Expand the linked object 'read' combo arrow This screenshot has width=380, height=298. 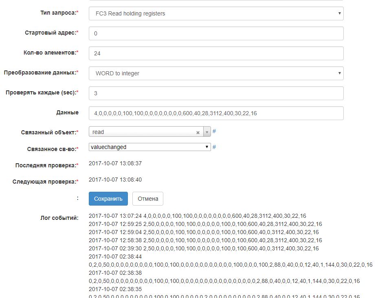[x=207, y=132]
